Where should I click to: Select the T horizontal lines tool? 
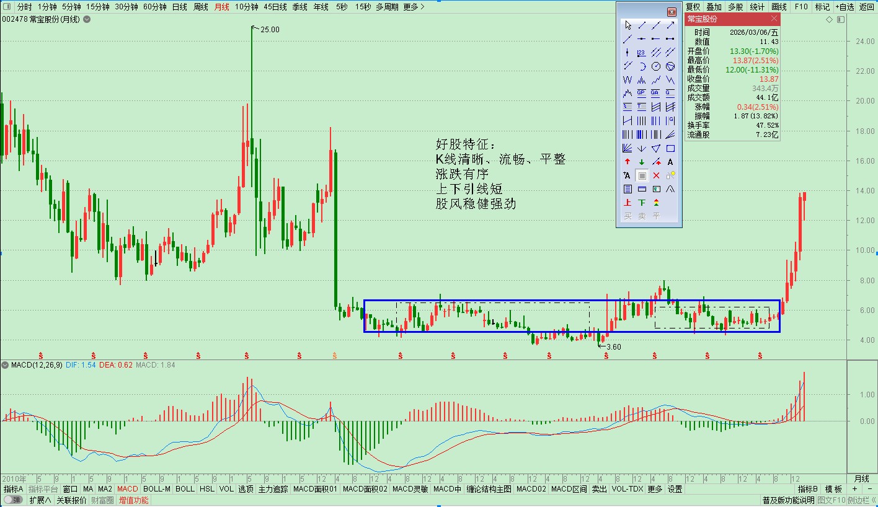(x=642, y=107)
